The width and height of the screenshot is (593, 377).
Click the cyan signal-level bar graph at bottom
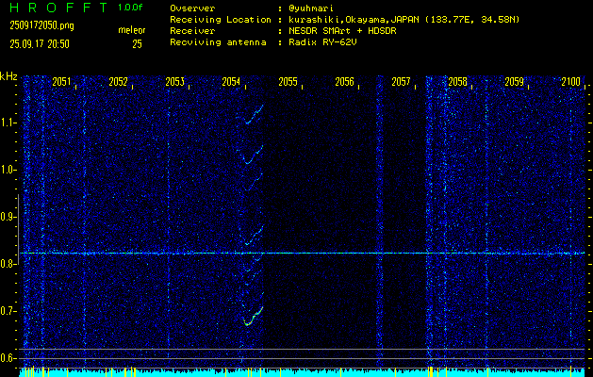(x=303, y=372)
